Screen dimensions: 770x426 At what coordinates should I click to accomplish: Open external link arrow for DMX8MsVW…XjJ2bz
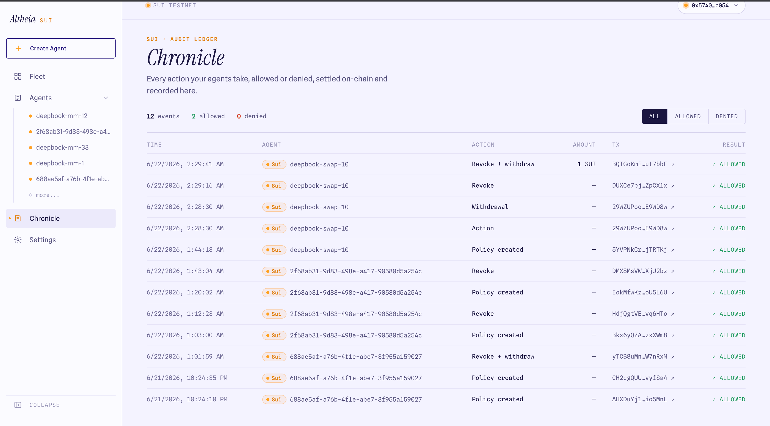672,271
